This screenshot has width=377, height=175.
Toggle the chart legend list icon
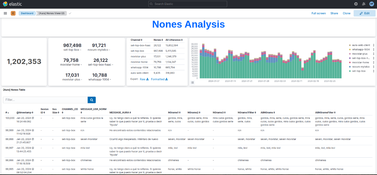(192, 83)
